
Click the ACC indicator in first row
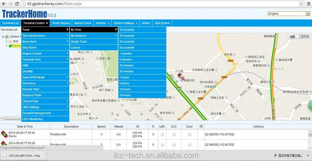coord(174,134)
